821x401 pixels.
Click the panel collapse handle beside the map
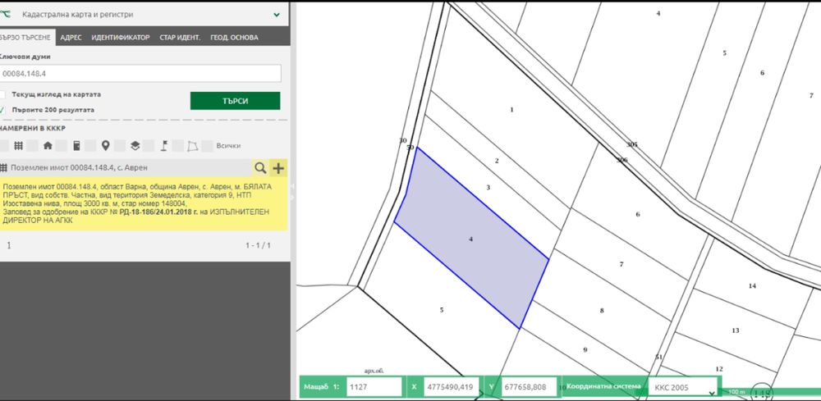293,191
